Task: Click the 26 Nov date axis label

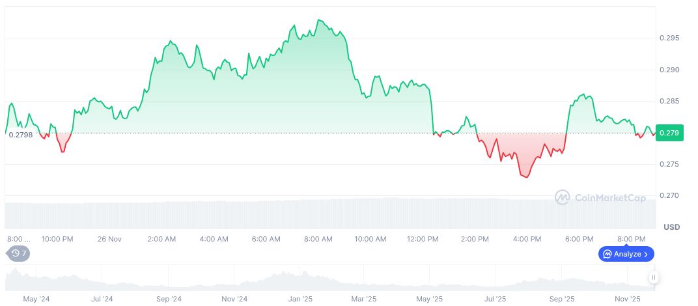Action: coord(109,239)
